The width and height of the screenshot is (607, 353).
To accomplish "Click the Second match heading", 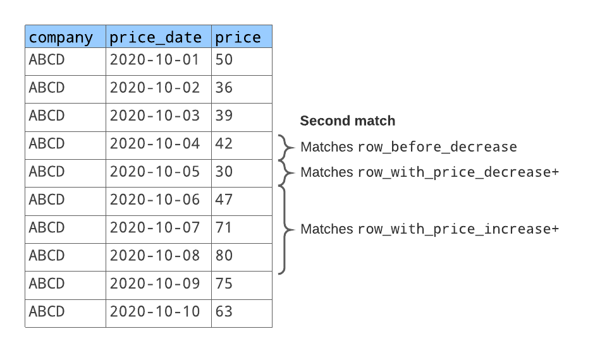I will pos(347,121).
